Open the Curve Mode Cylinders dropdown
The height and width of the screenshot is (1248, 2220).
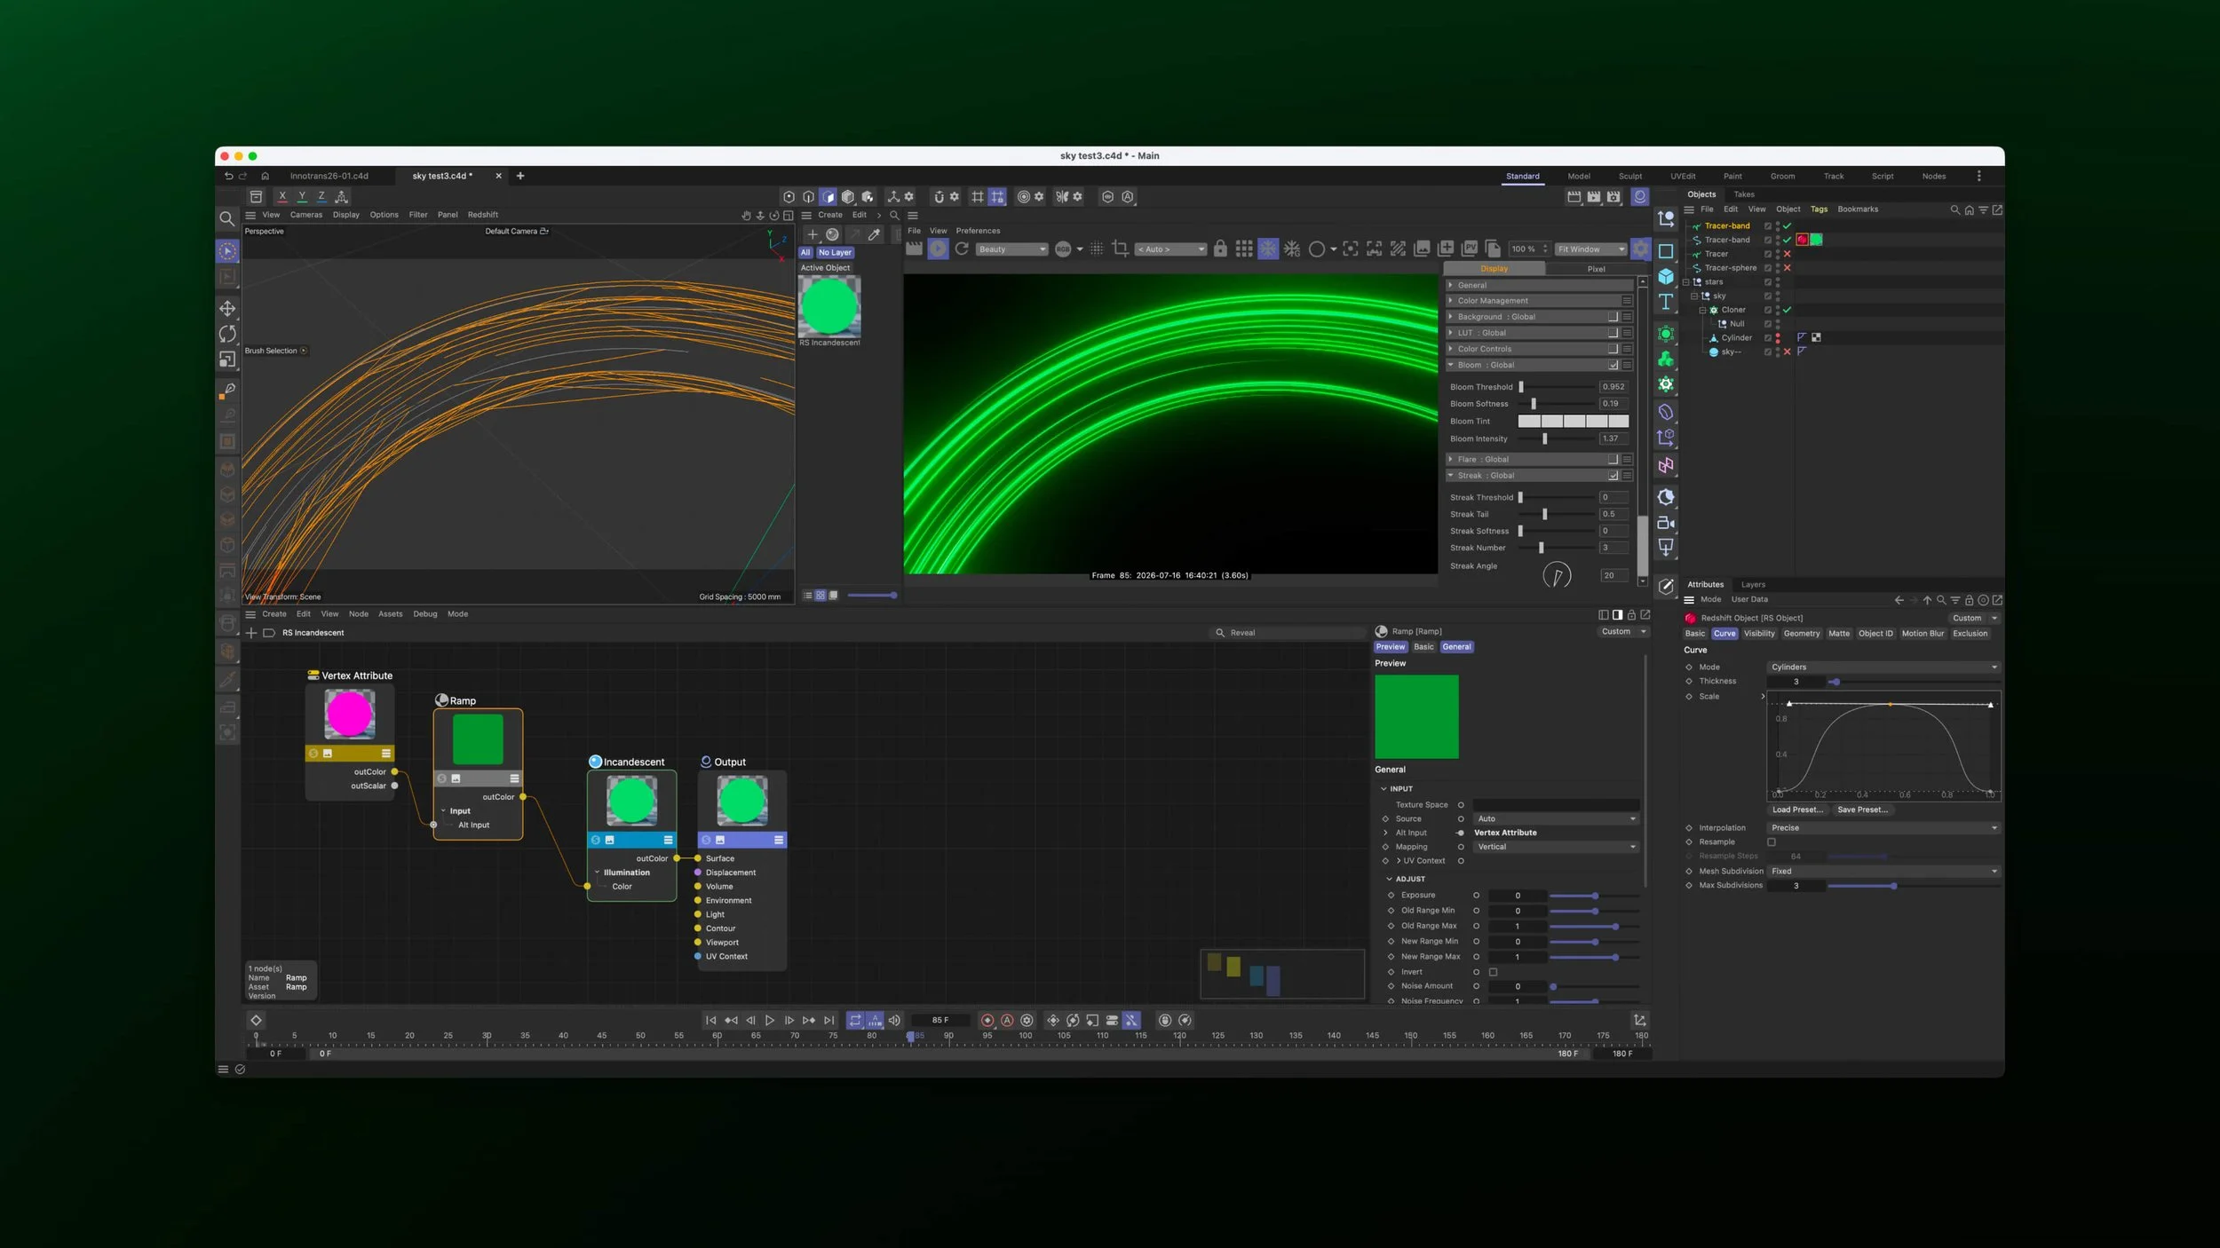tap(1883, 667)
